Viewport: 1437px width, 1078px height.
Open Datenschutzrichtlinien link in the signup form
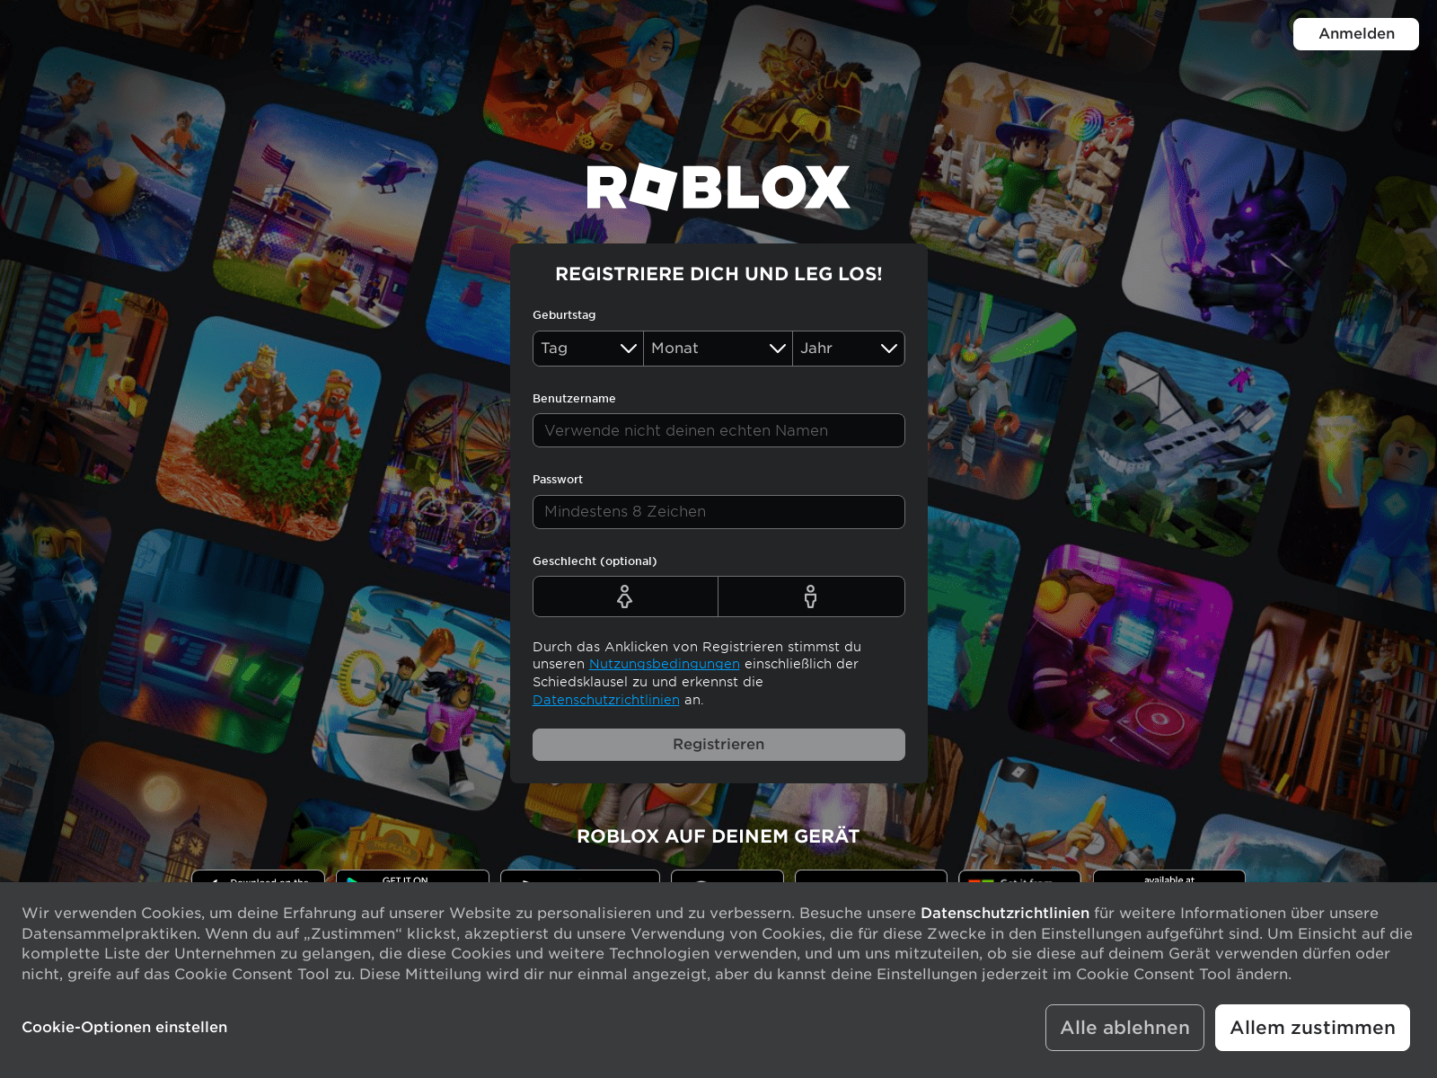606,700
